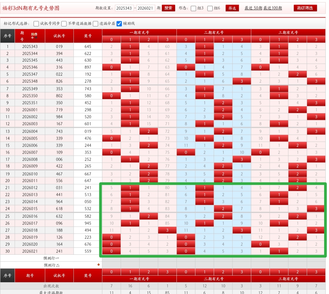
Task: Click period 2025343 in row 1
Action: 30,46
